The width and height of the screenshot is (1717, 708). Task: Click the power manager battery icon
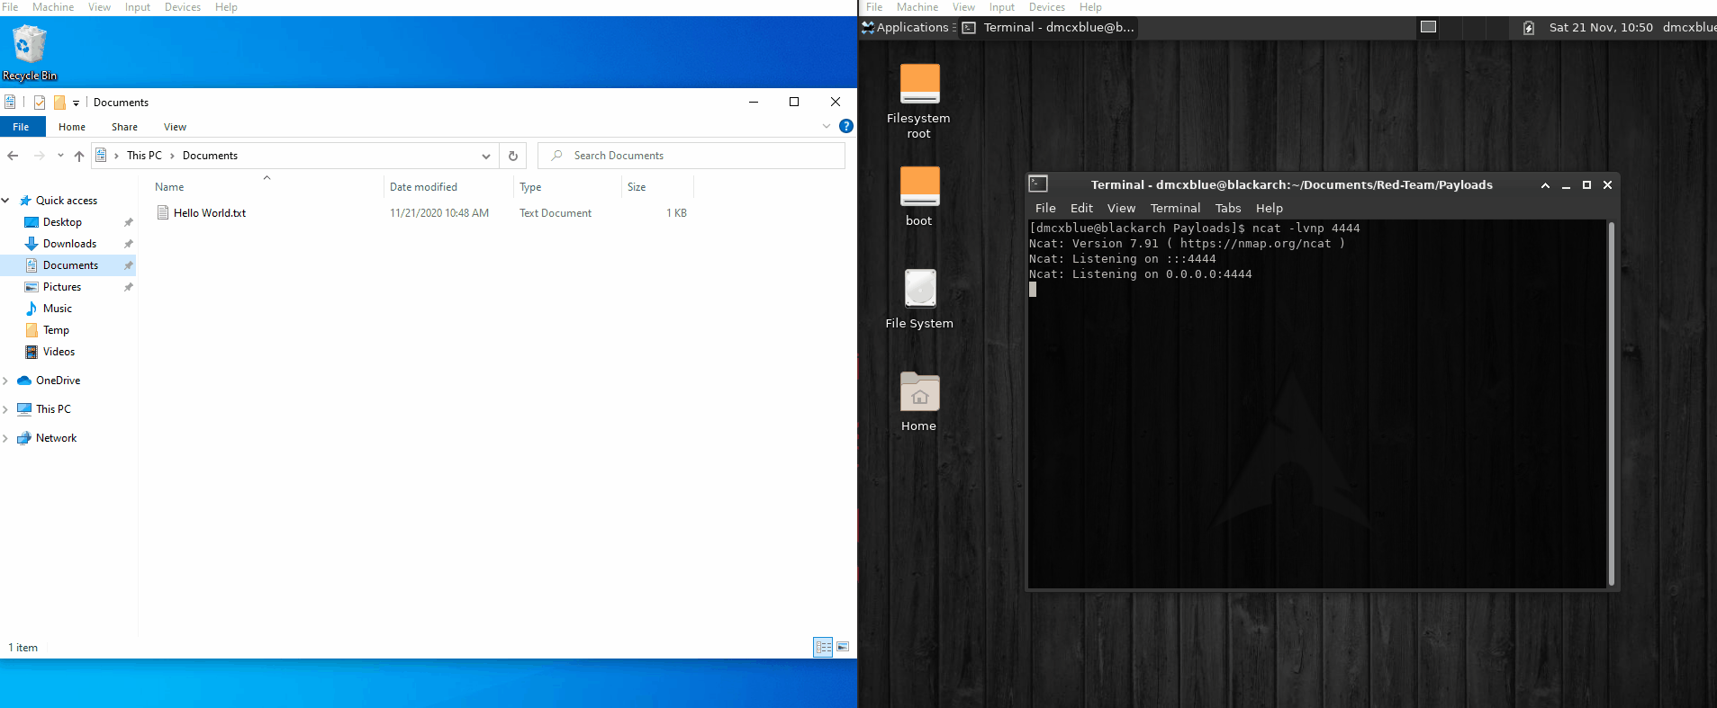click(x=1529, y=28)
